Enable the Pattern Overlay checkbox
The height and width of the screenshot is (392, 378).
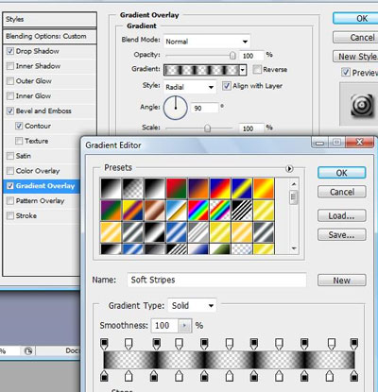10,200
